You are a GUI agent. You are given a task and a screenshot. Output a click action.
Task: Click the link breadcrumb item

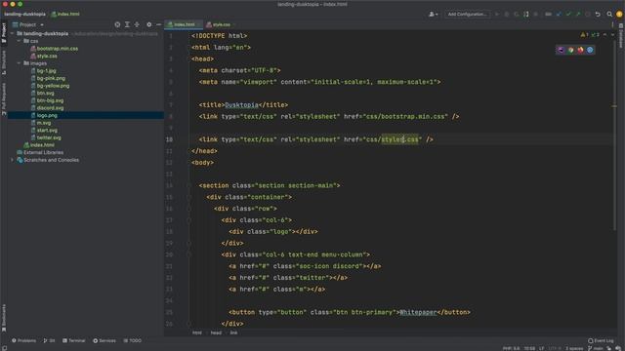pos(233,332)
